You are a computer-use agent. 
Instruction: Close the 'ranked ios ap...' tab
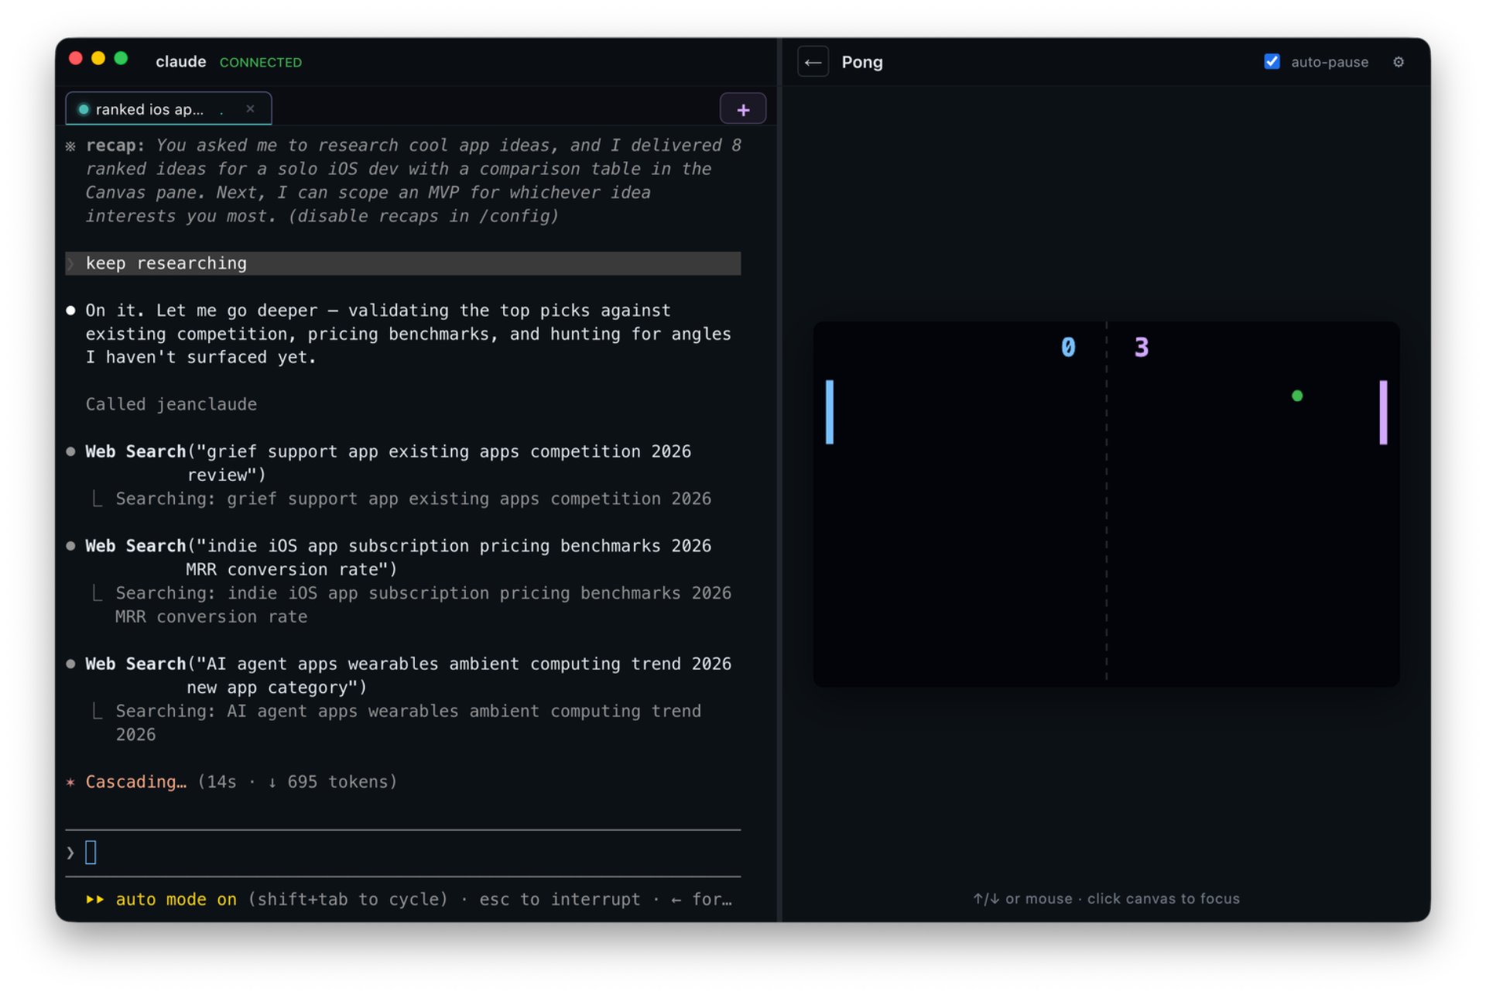[250, 108]
